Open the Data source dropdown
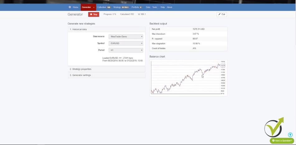Image resolution: width=296 pixels, height=145 pixels. click(x=126, y=37)
